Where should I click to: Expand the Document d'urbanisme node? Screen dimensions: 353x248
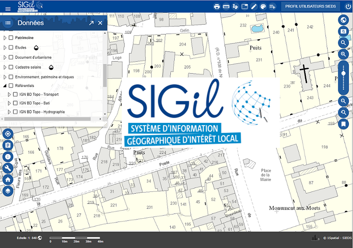coord(5,58)
